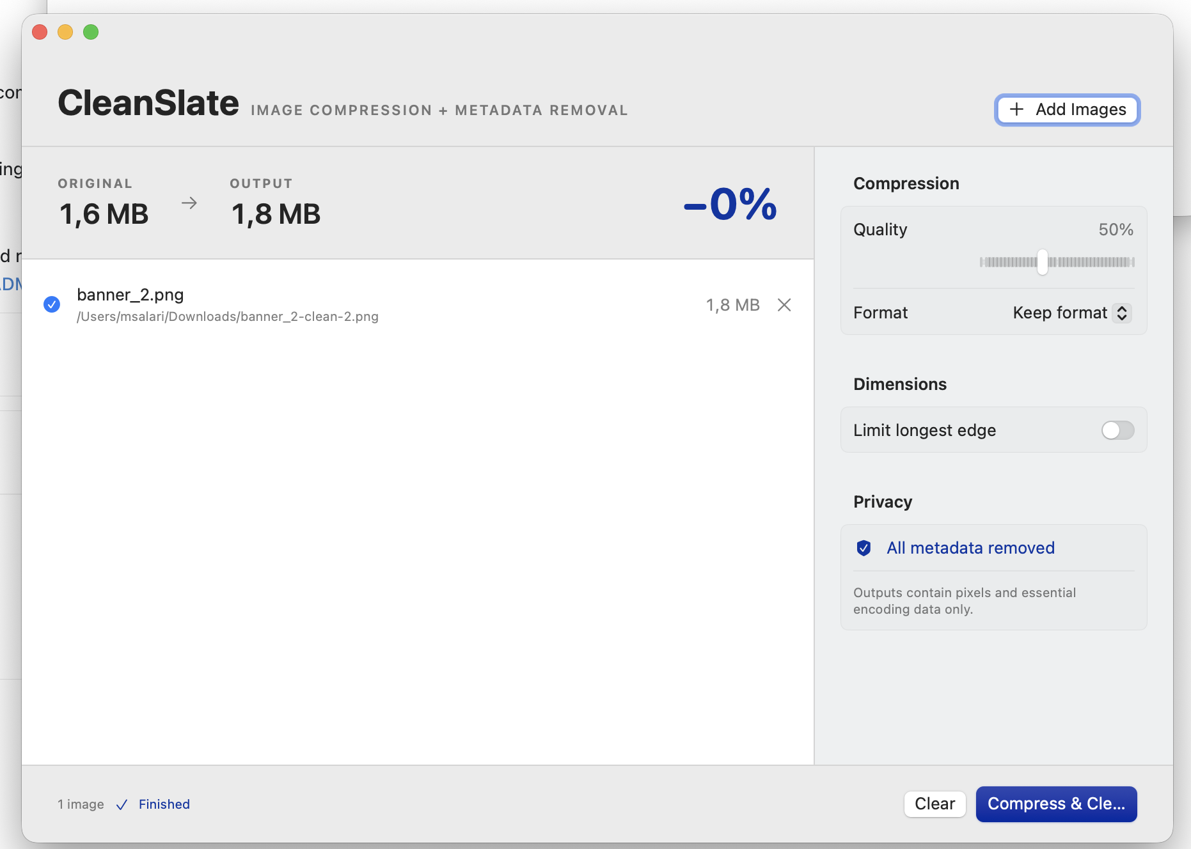Click the green zoom window button

point(91,32)
